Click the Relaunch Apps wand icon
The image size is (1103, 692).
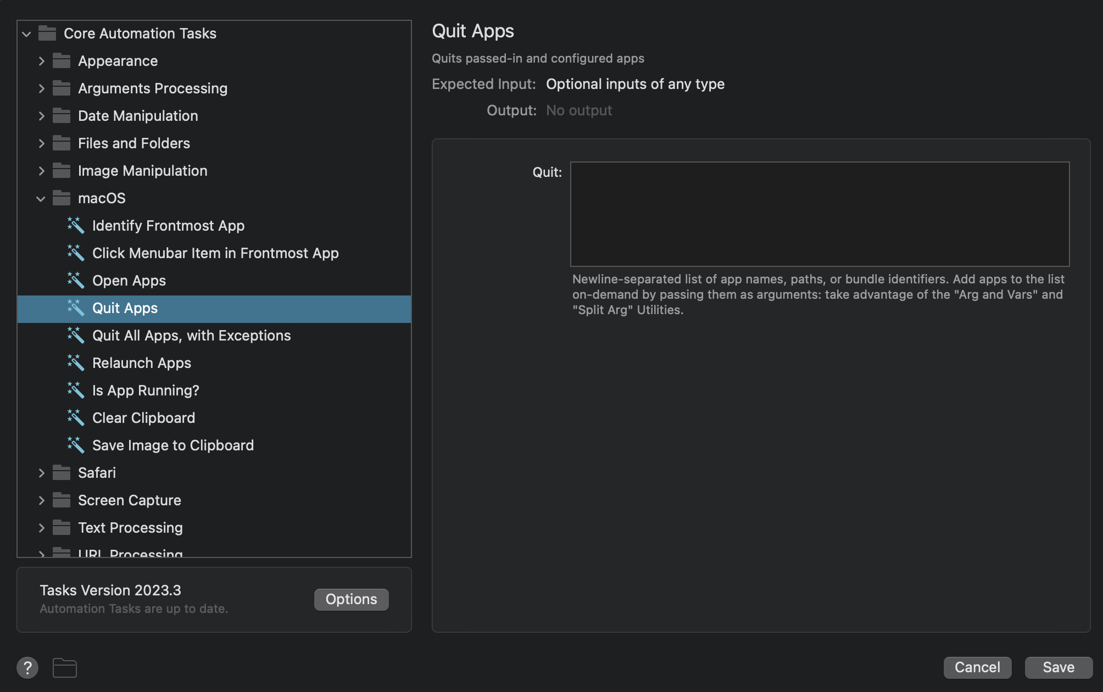(x=76, y=362)
